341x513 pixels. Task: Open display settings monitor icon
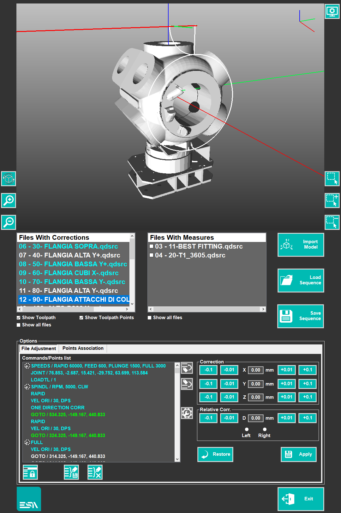pos(332,12)
